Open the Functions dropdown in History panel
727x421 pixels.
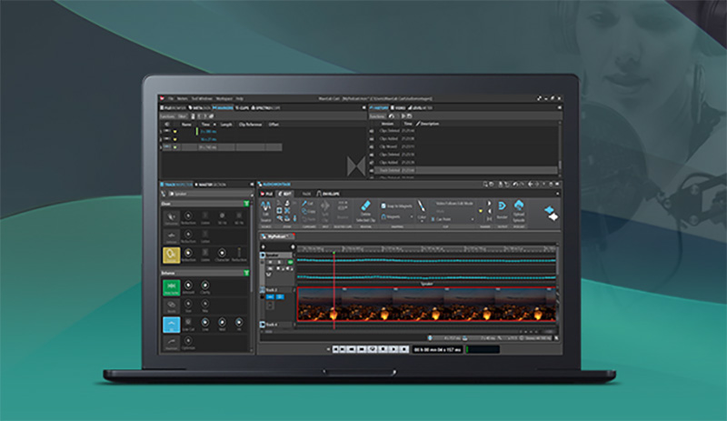pyautogui.click(x=377, y=116)
